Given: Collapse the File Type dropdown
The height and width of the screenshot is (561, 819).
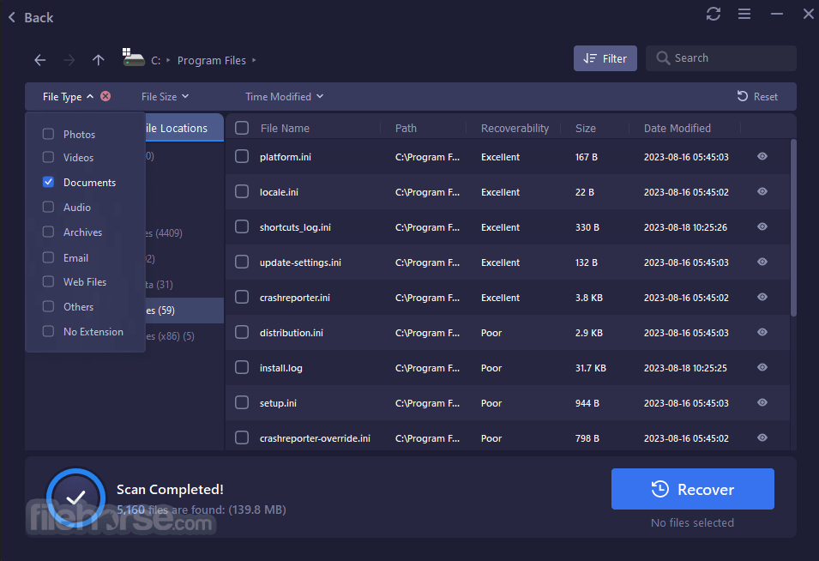Looking at the screenshot, I should (68, 97).
